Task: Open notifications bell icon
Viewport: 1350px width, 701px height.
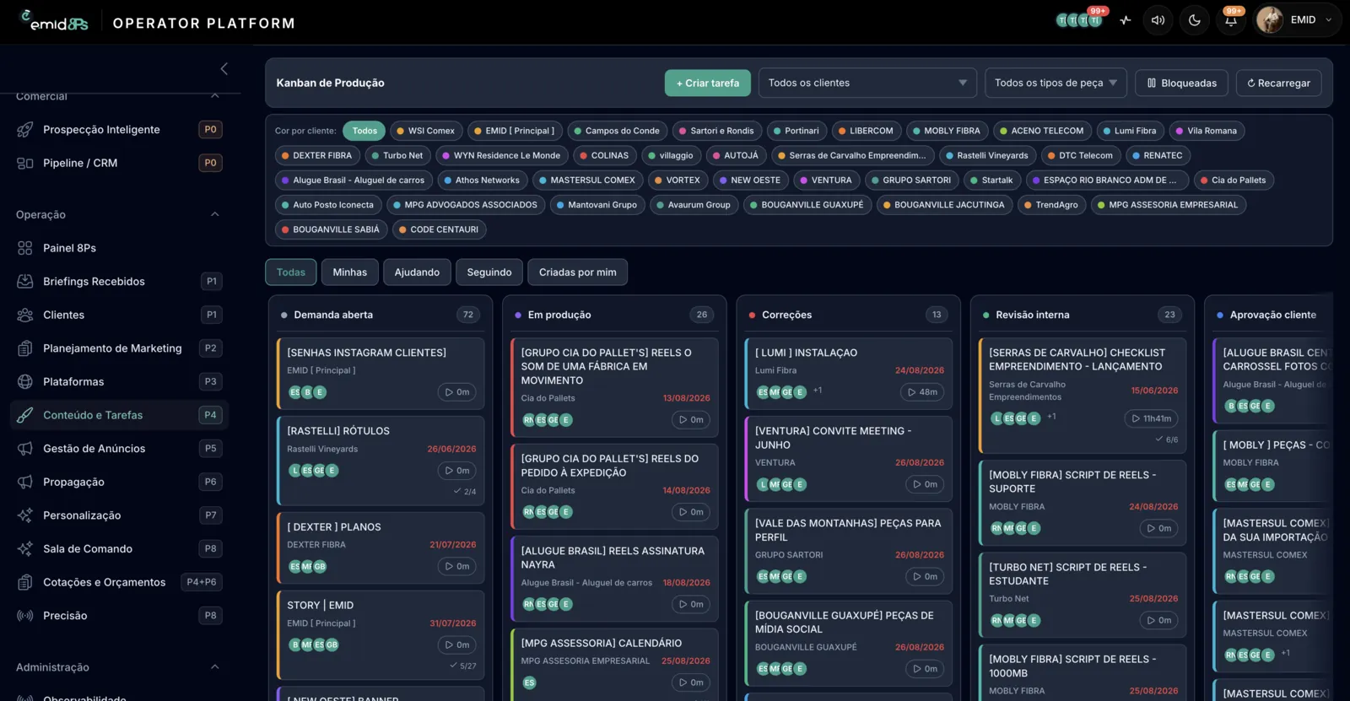Action: pos(1231,20)
